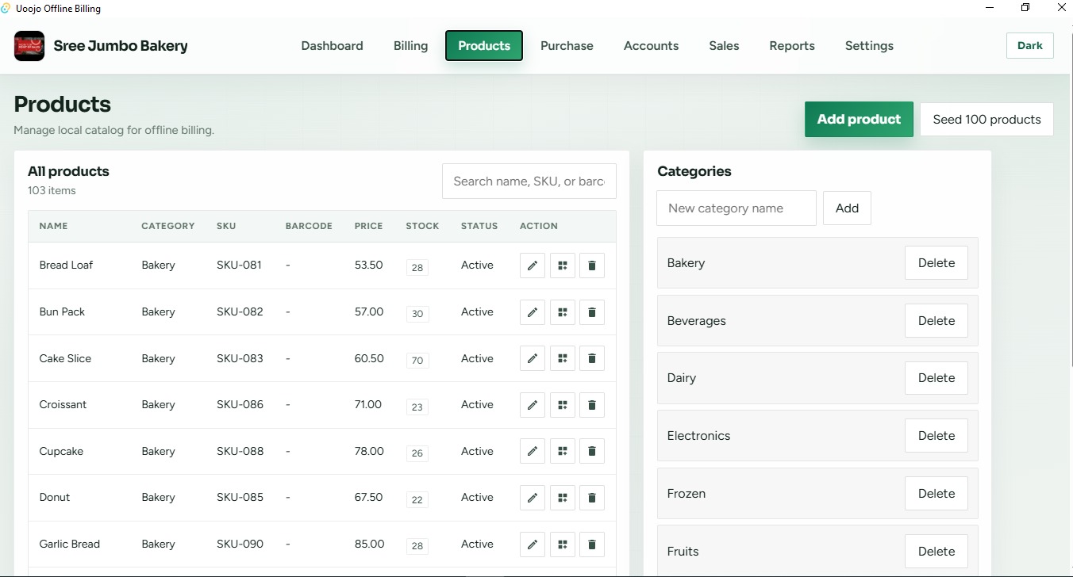The image size is (1073, 577).
Task: Edit the Garlic Bread product
Action: (x=533, y=545)
